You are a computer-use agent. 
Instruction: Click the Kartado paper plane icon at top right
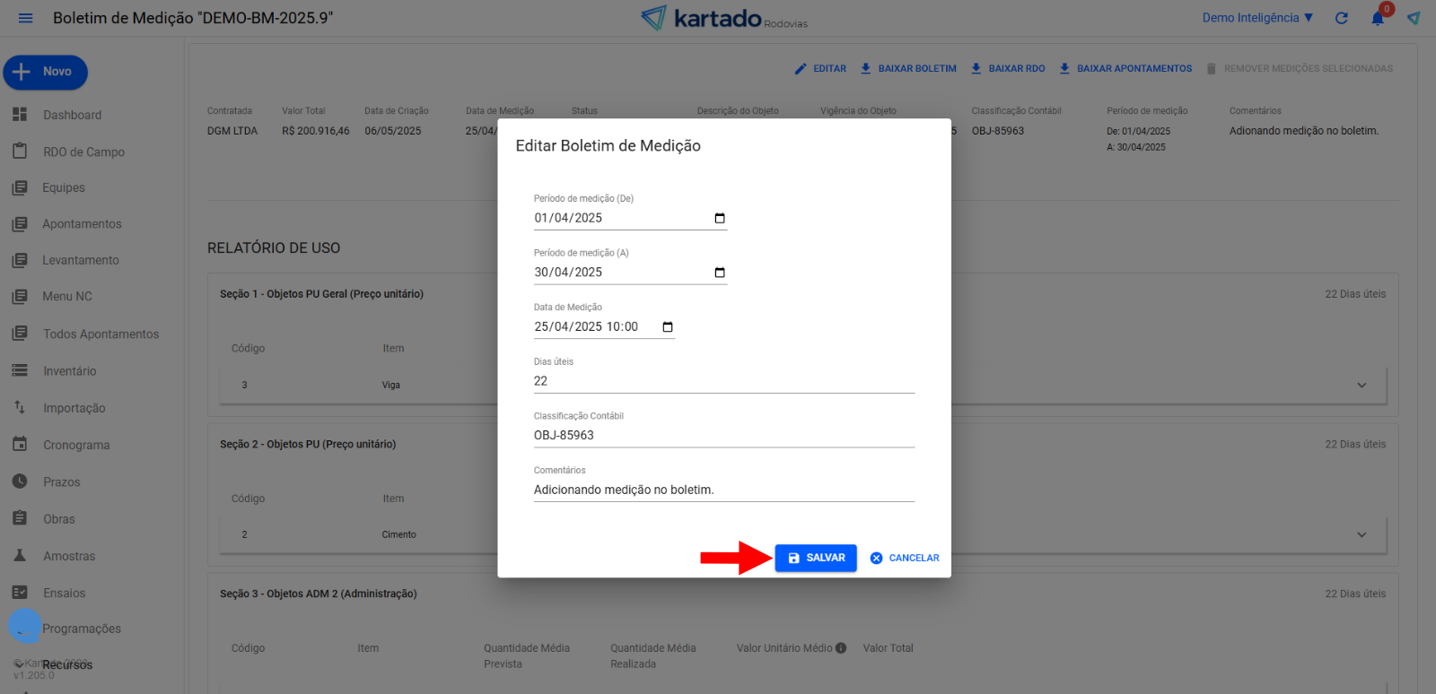(1414, 18)
